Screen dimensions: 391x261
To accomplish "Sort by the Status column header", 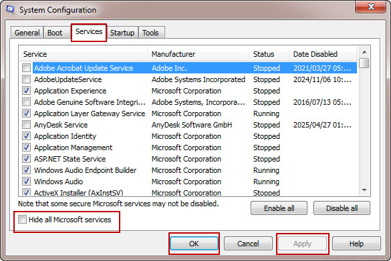I will click(269, 54).
